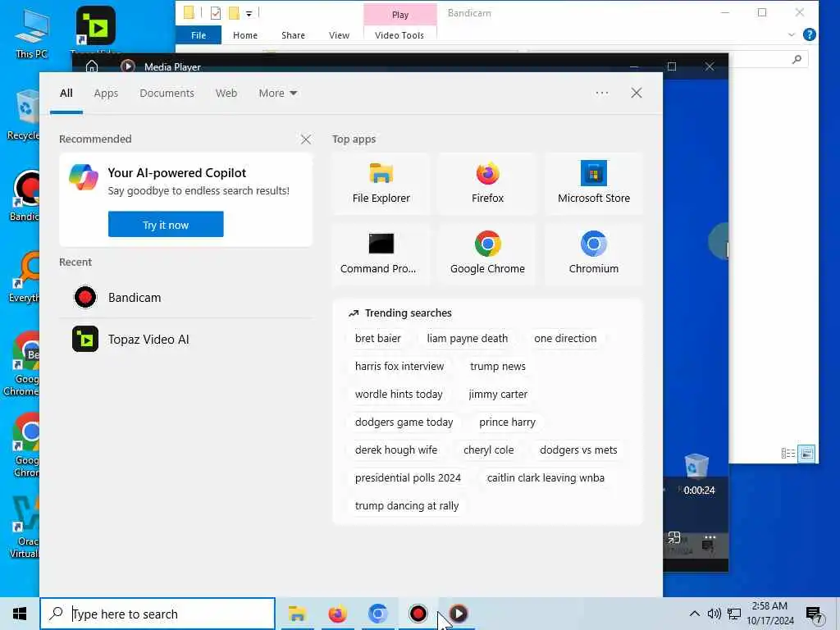Search trending 'harris fox interview'
The height and width of the screenshot is (630, 840).
click(399, 367)
